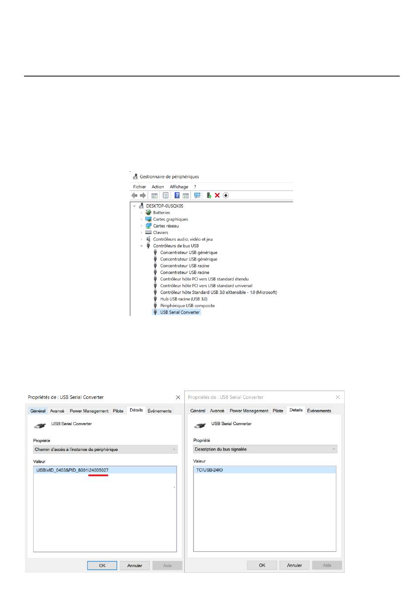The width and height of the screenshot is (415, 606).
Task: Click the Properties sheet toolbar icon
Action: [x=166, y=195]
